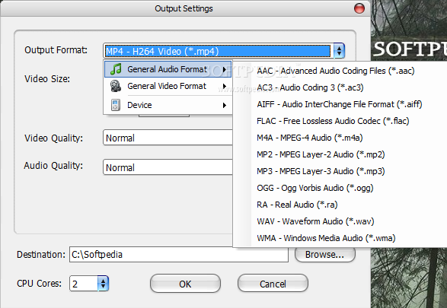Viewport: 447px width, 308px height.
Task: Click the green music note audio icon
Action: click(116, 69)
